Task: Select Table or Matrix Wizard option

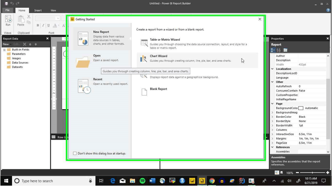Action: coord(197,43)
